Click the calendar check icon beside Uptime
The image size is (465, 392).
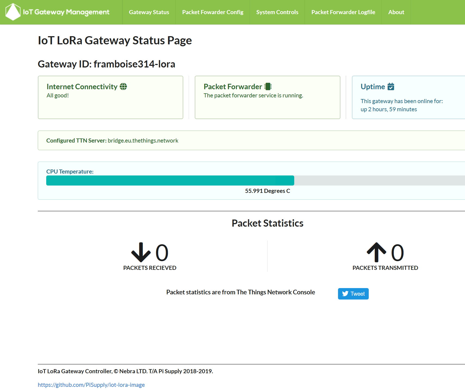tap(391, 87)
